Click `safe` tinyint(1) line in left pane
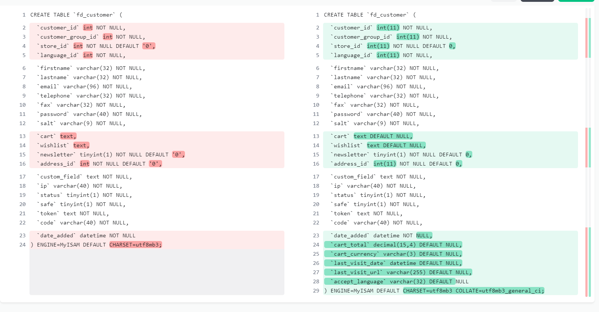 click(81, 204)
